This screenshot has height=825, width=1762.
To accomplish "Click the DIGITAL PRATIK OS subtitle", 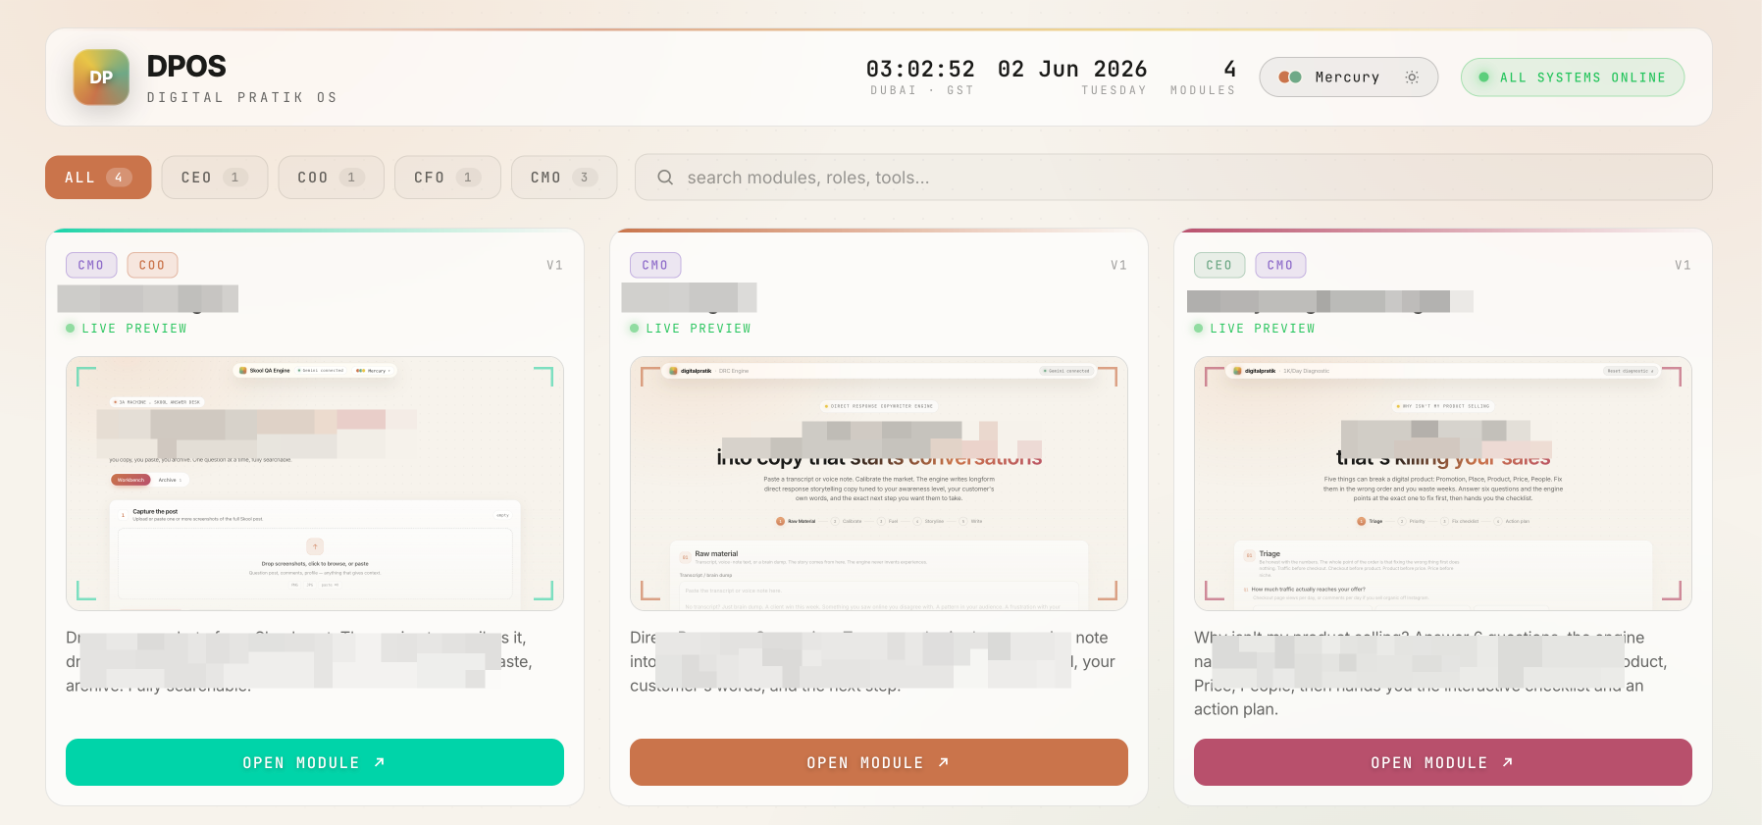I will [x=242, y=97].
